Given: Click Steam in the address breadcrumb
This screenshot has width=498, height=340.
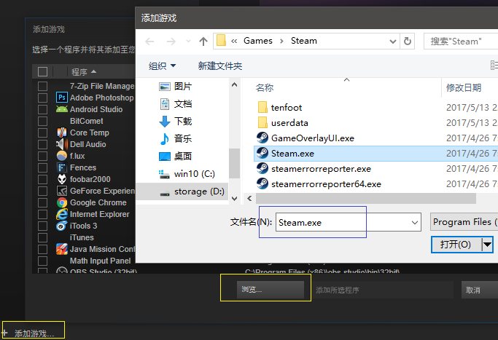Looking at the screenshot, I should tap(304, 41).
